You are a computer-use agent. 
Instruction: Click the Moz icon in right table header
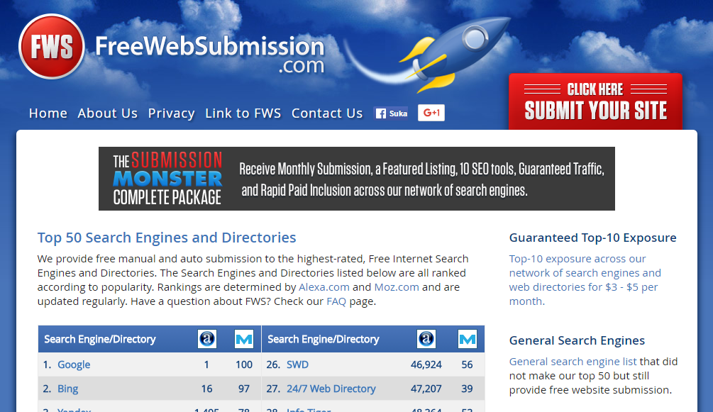click(468, 339)
